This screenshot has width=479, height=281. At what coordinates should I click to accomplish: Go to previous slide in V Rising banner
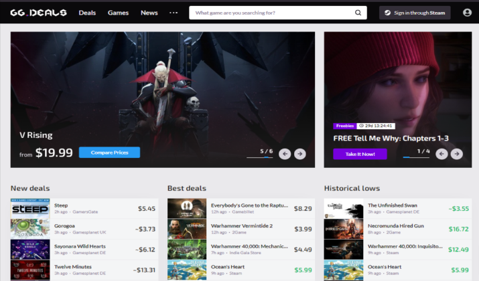click(x=285, y=154)
